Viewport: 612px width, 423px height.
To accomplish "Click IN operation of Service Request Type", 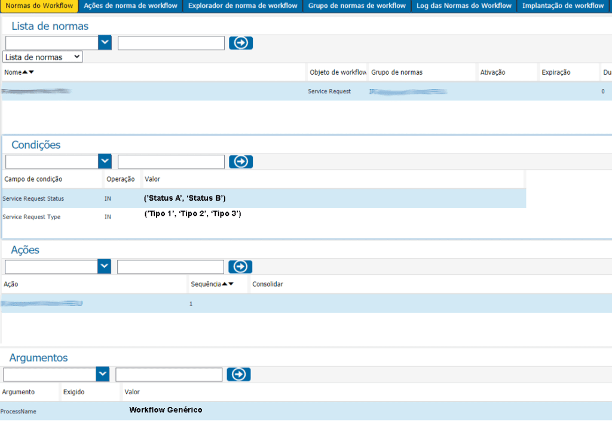I will (108, 217).
